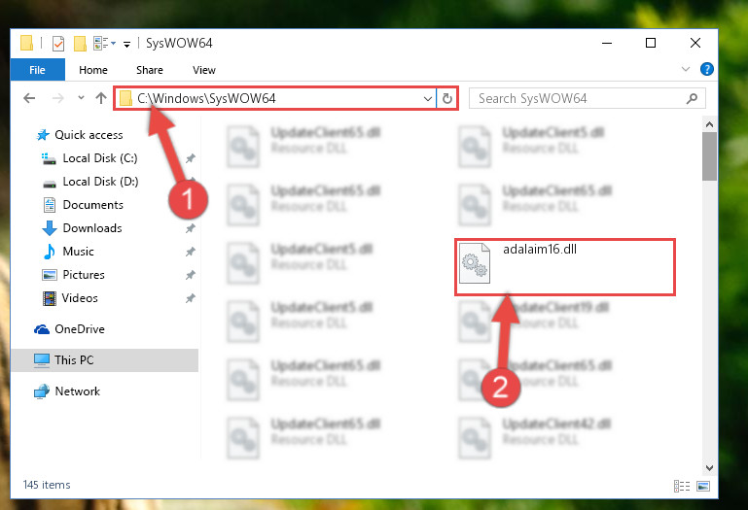The image size is (748, 510).
Task: Expand the ribbon with the chevron
Action: (686, 70)
